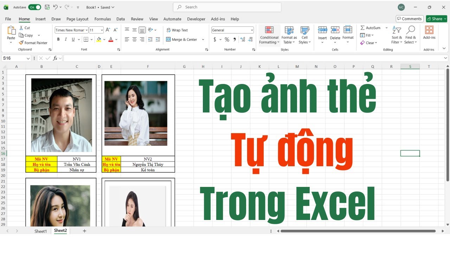Click the Comments button
The height and width of the screenshot is (253, 450).
[410, 19]
